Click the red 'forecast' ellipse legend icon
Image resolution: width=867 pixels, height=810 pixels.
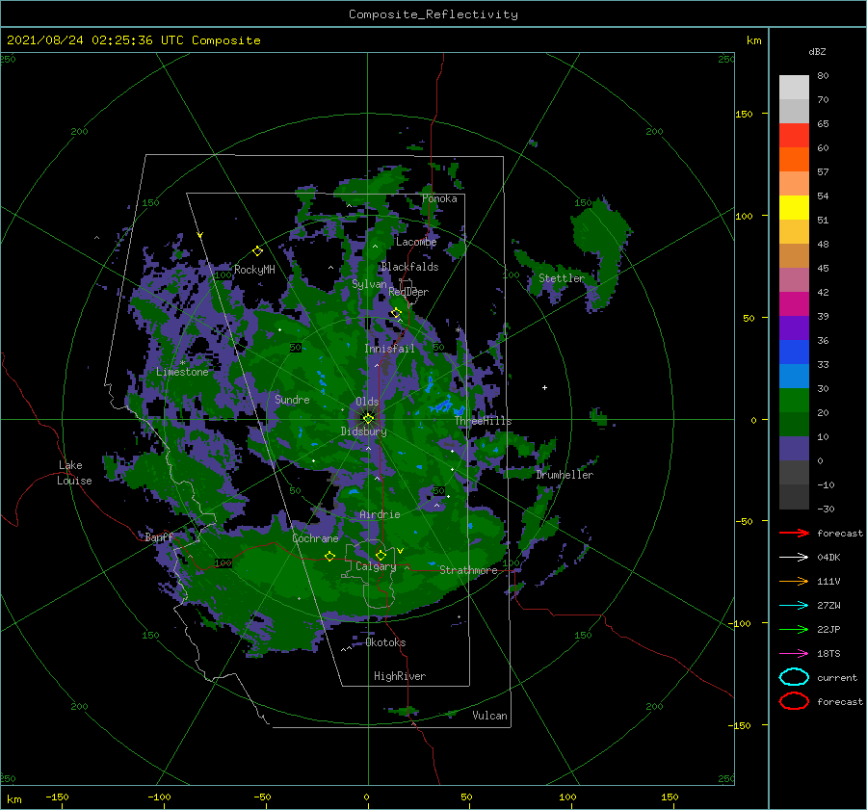(x=794, y=701)
